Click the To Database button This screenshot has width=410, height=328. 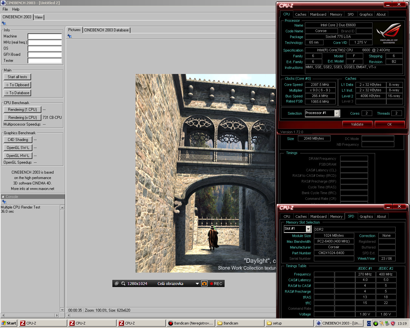pyautogui.click(x=17, y=93)
